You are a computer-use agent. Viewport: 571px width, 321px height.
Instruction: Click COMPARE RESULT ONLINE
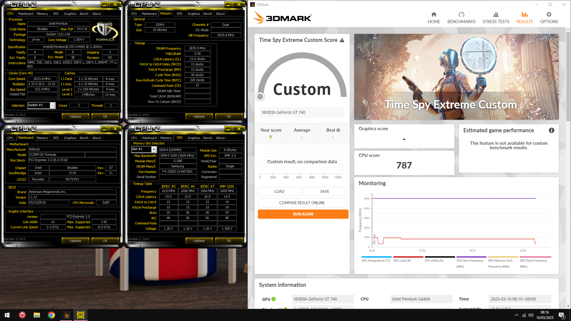[x=302, y=203]
